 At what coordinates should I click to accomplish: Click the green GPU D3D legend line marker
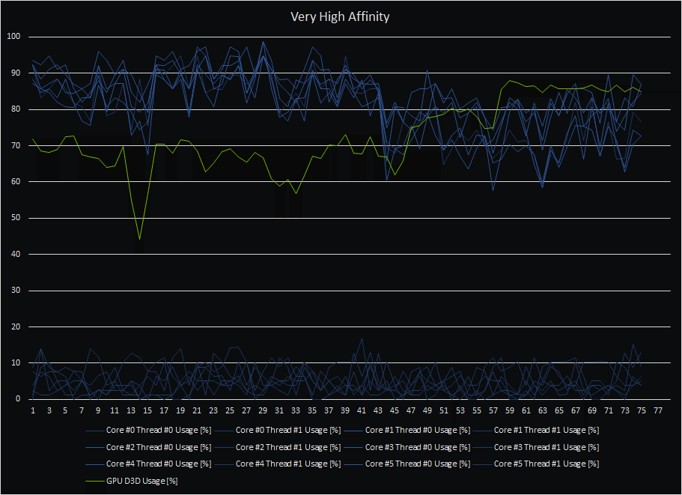coord(94,482)
